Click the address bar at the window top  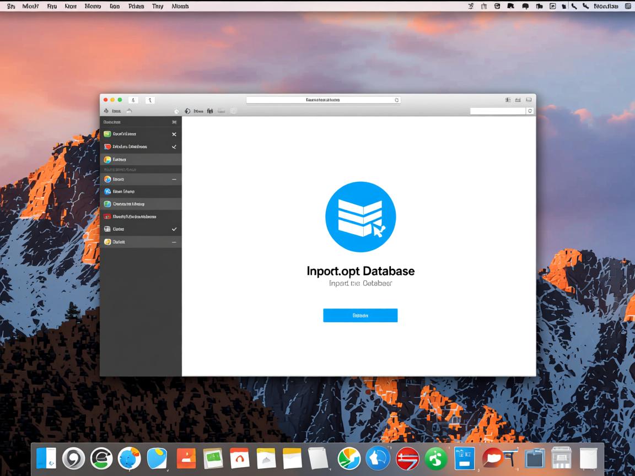[322, 100]
